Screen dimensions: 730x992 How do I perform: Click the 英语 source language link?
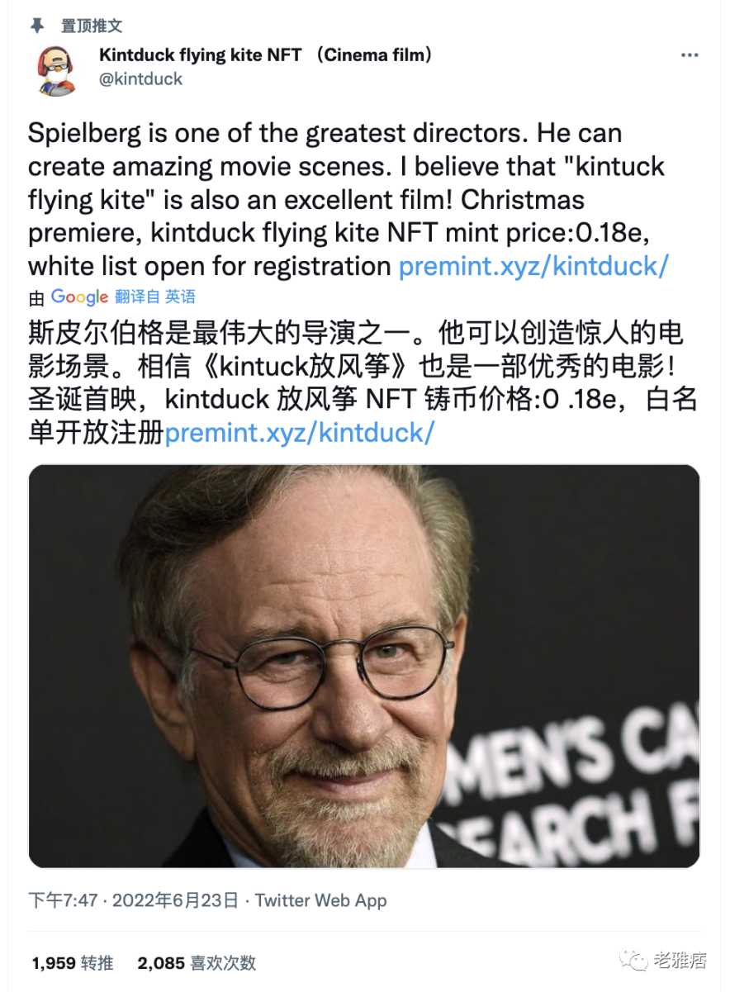tap(180, 297)
